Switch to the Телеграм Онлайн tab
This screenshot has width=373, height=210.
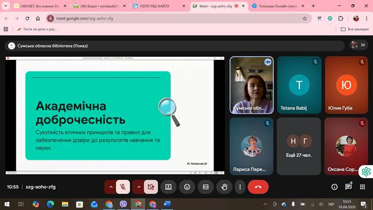point(277,6)
